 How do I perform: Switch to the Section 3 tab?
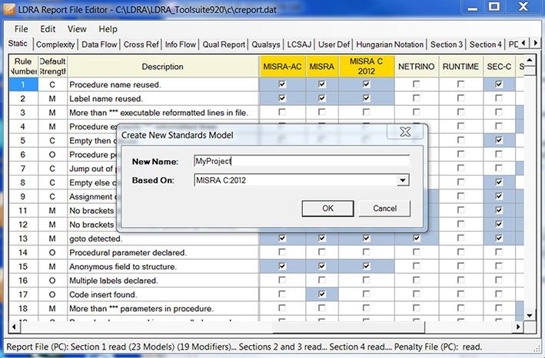(x=447, y=44)
